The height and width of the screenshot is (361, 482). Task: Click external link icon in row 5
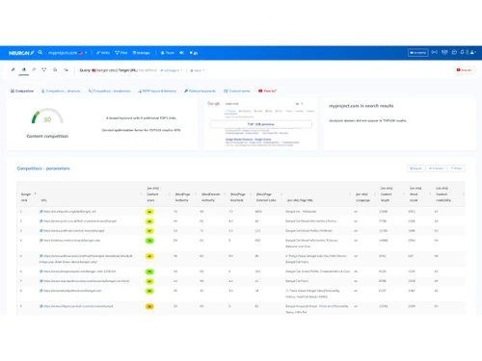click(41, 256)
